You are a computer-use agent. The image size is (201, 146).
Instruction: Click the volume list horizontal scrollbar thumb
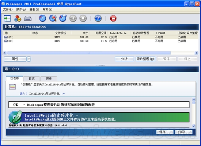coord(89,53)
